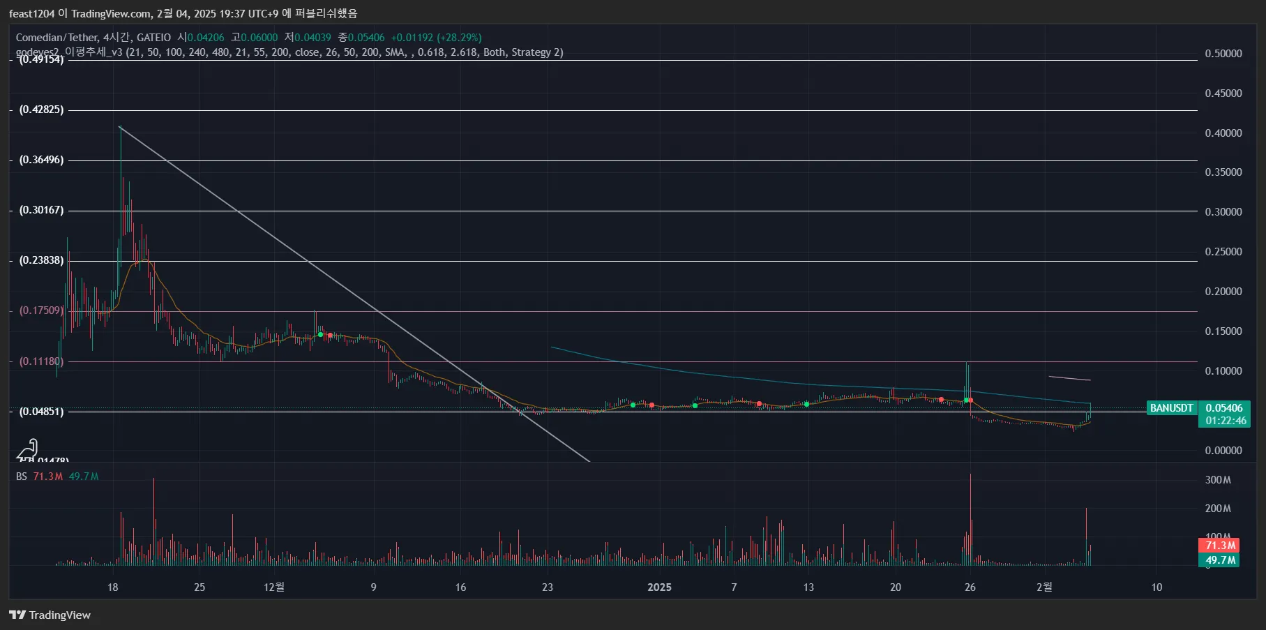Click the feast1204 publish header text

tap(183, 13)
